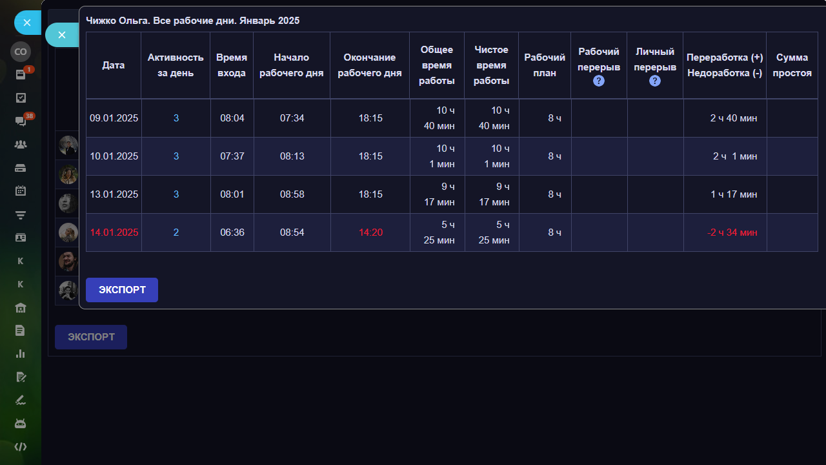Close the sidebar panel with the top X button
The height and width of the screenshot is (465, 826).
27,23
